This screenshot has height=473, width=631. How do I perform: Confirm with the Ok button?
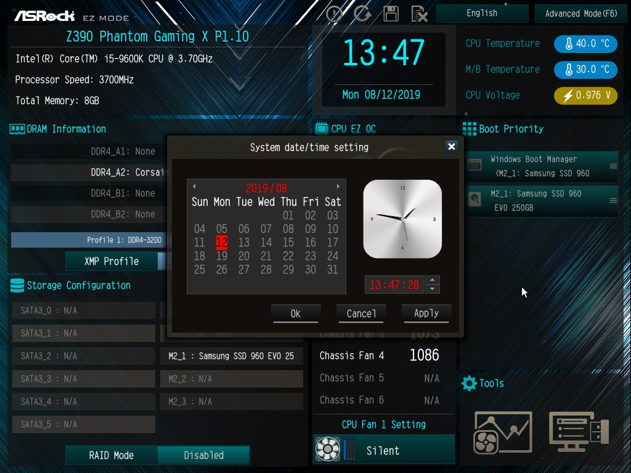tap(296, 313)
